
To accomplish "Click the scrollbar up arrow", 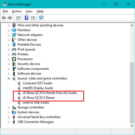I will pyautogui.click(x=132, y=25).
